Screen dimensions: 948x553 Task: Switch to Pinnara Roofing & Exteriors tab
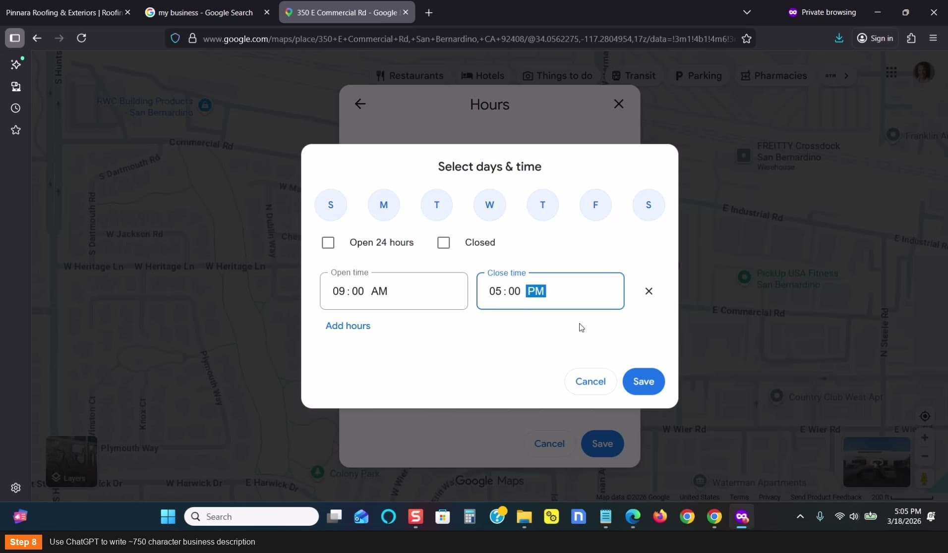tap(64, 12)
